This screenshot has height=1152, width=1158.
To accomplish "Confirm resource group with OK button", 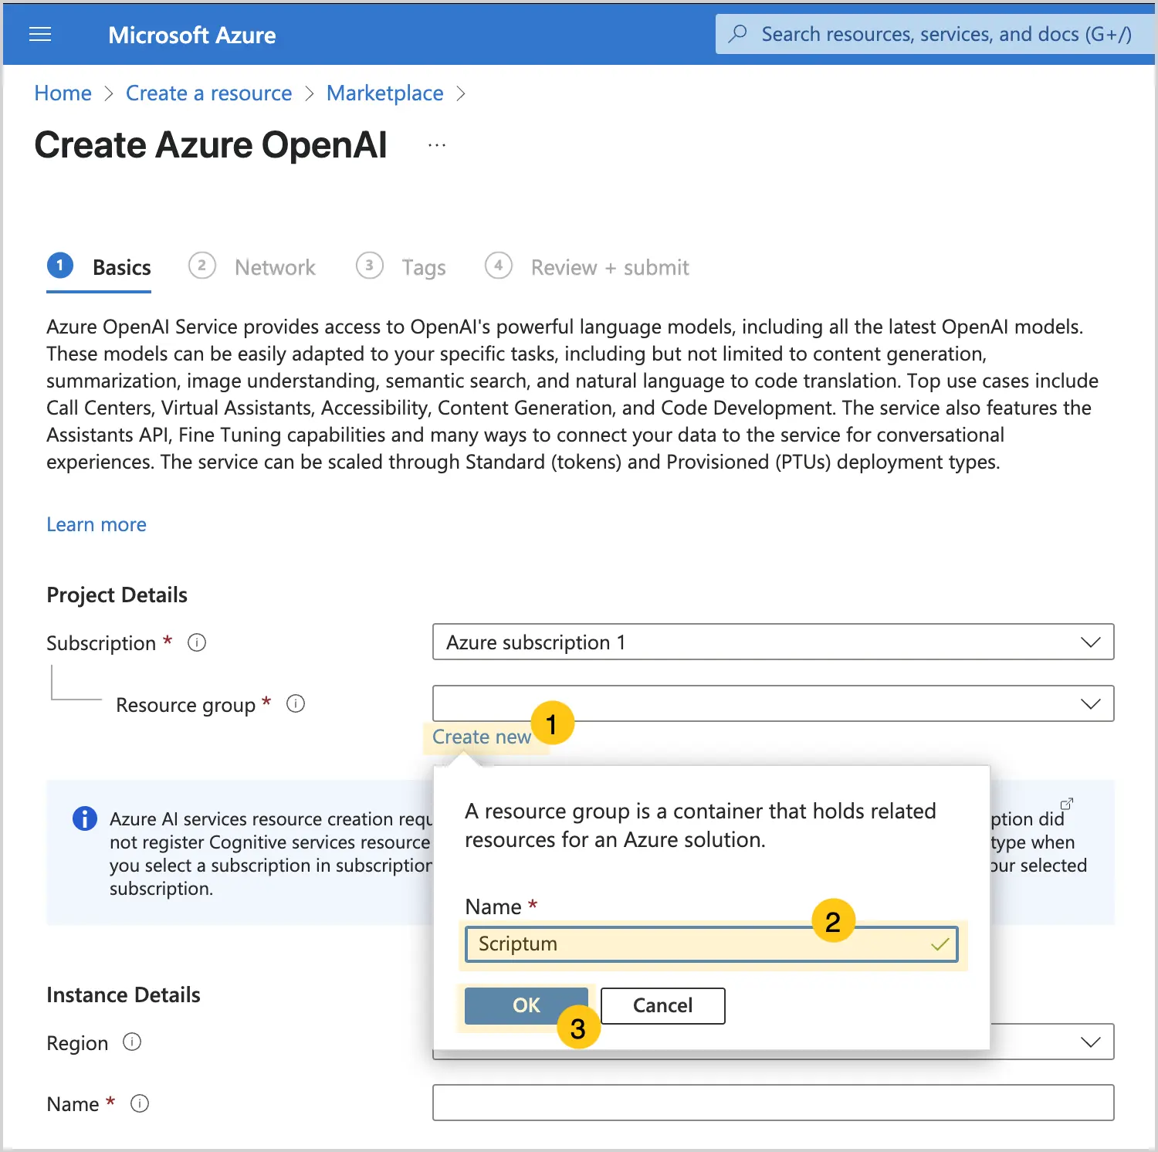I will tap(527, 1005).
